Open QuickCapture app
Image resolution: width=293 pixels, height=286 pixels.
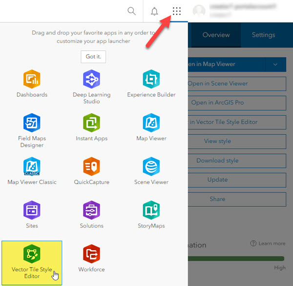point(92,167)
